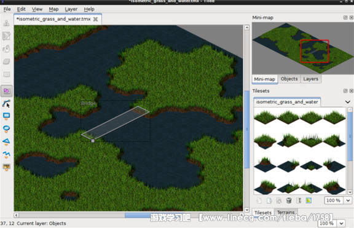Viewport: 354px width, 228px height.
Task: Activate the Select Objects tool
Action: point(6,91)
